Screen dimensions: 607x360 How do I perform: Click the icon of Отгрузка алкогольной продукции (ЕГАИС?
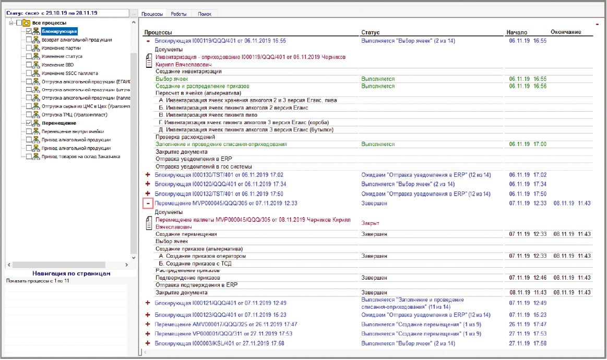point(36,82)
